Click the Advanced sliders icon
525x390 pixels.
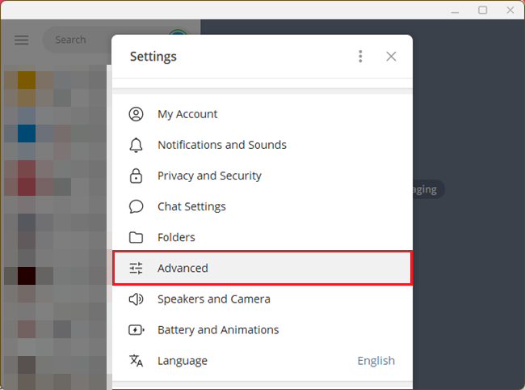(136, 268)
